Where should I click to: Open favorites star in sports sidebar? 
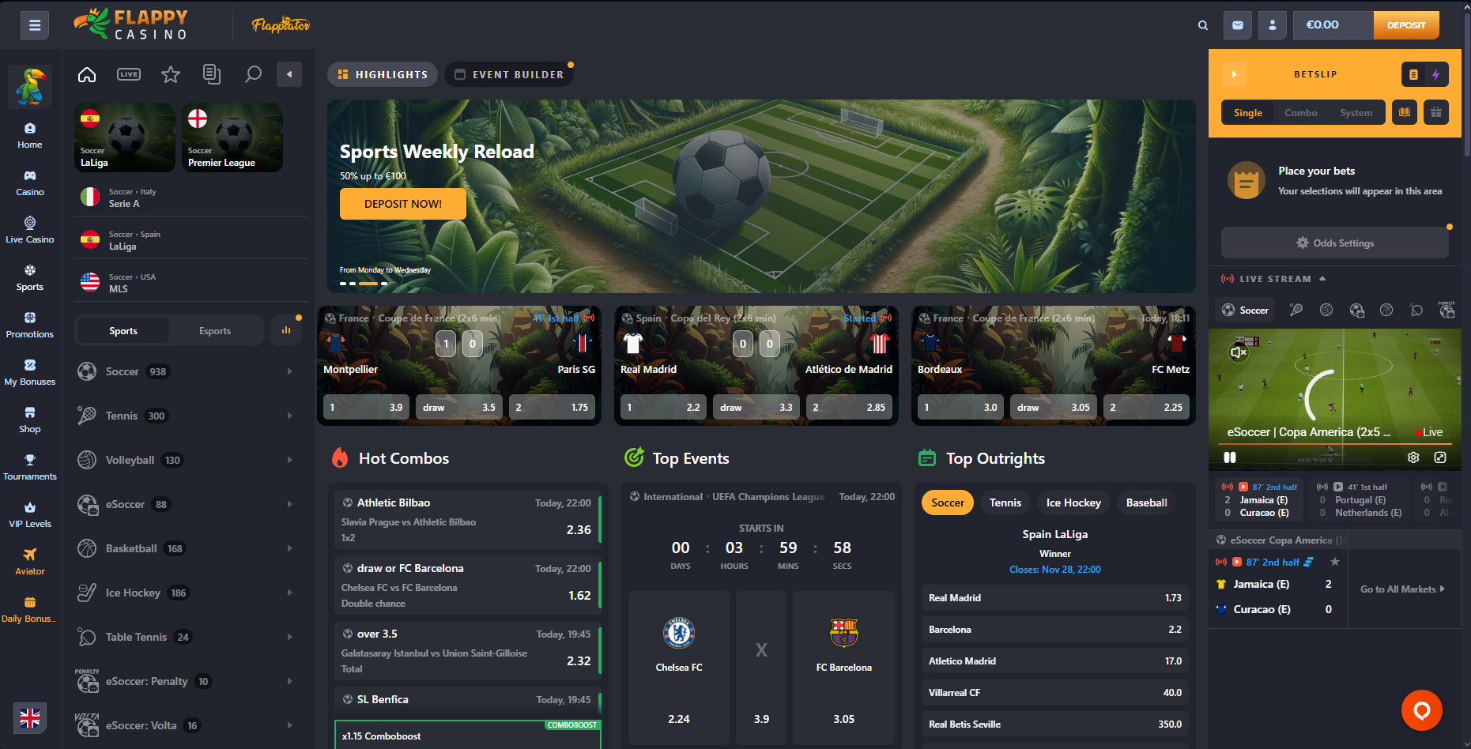171,74
